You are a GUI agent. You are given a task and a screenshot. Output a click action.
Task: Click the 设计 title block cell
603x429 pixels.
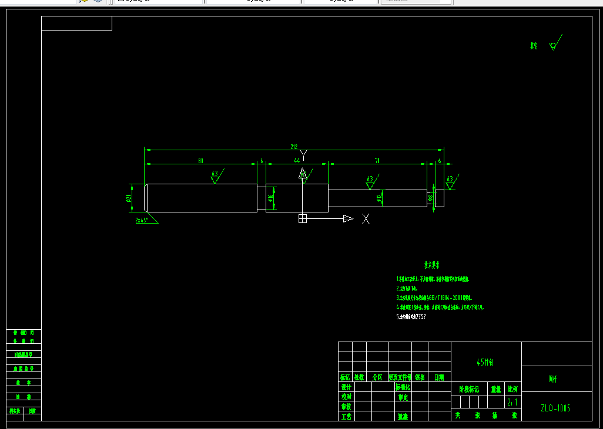click(x=346, y=387)
